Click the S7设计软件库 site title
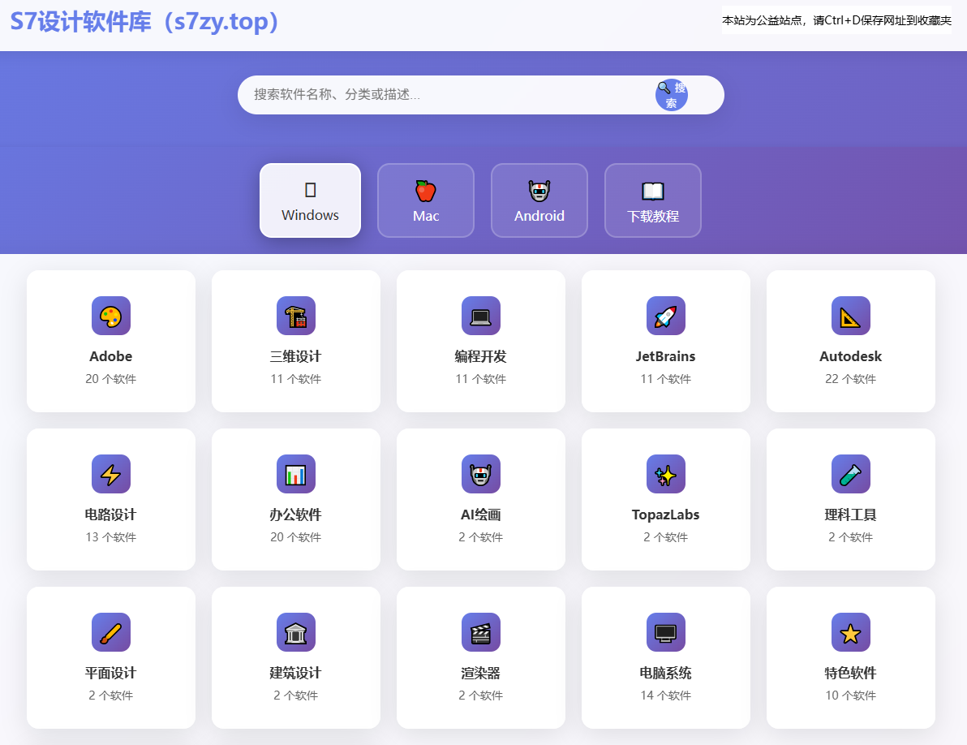The width and height of the screenshot is (967, 745). click(145, 22)
